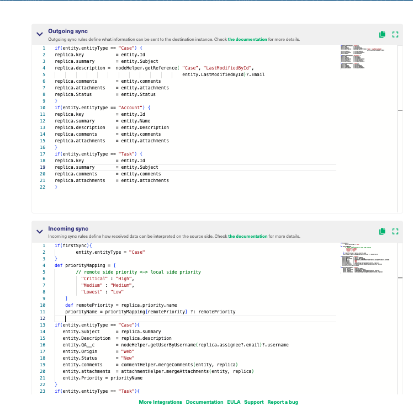
Task: Click the commentHelper.mergeComments line
Action: coord(150,365)
